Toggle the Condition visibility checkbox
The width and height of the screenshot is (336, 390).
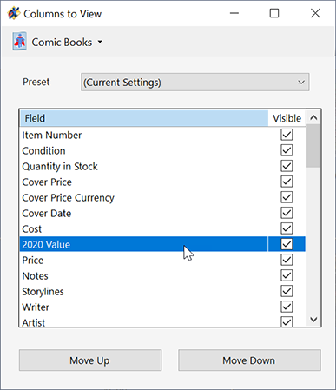[x=287, y=150]
